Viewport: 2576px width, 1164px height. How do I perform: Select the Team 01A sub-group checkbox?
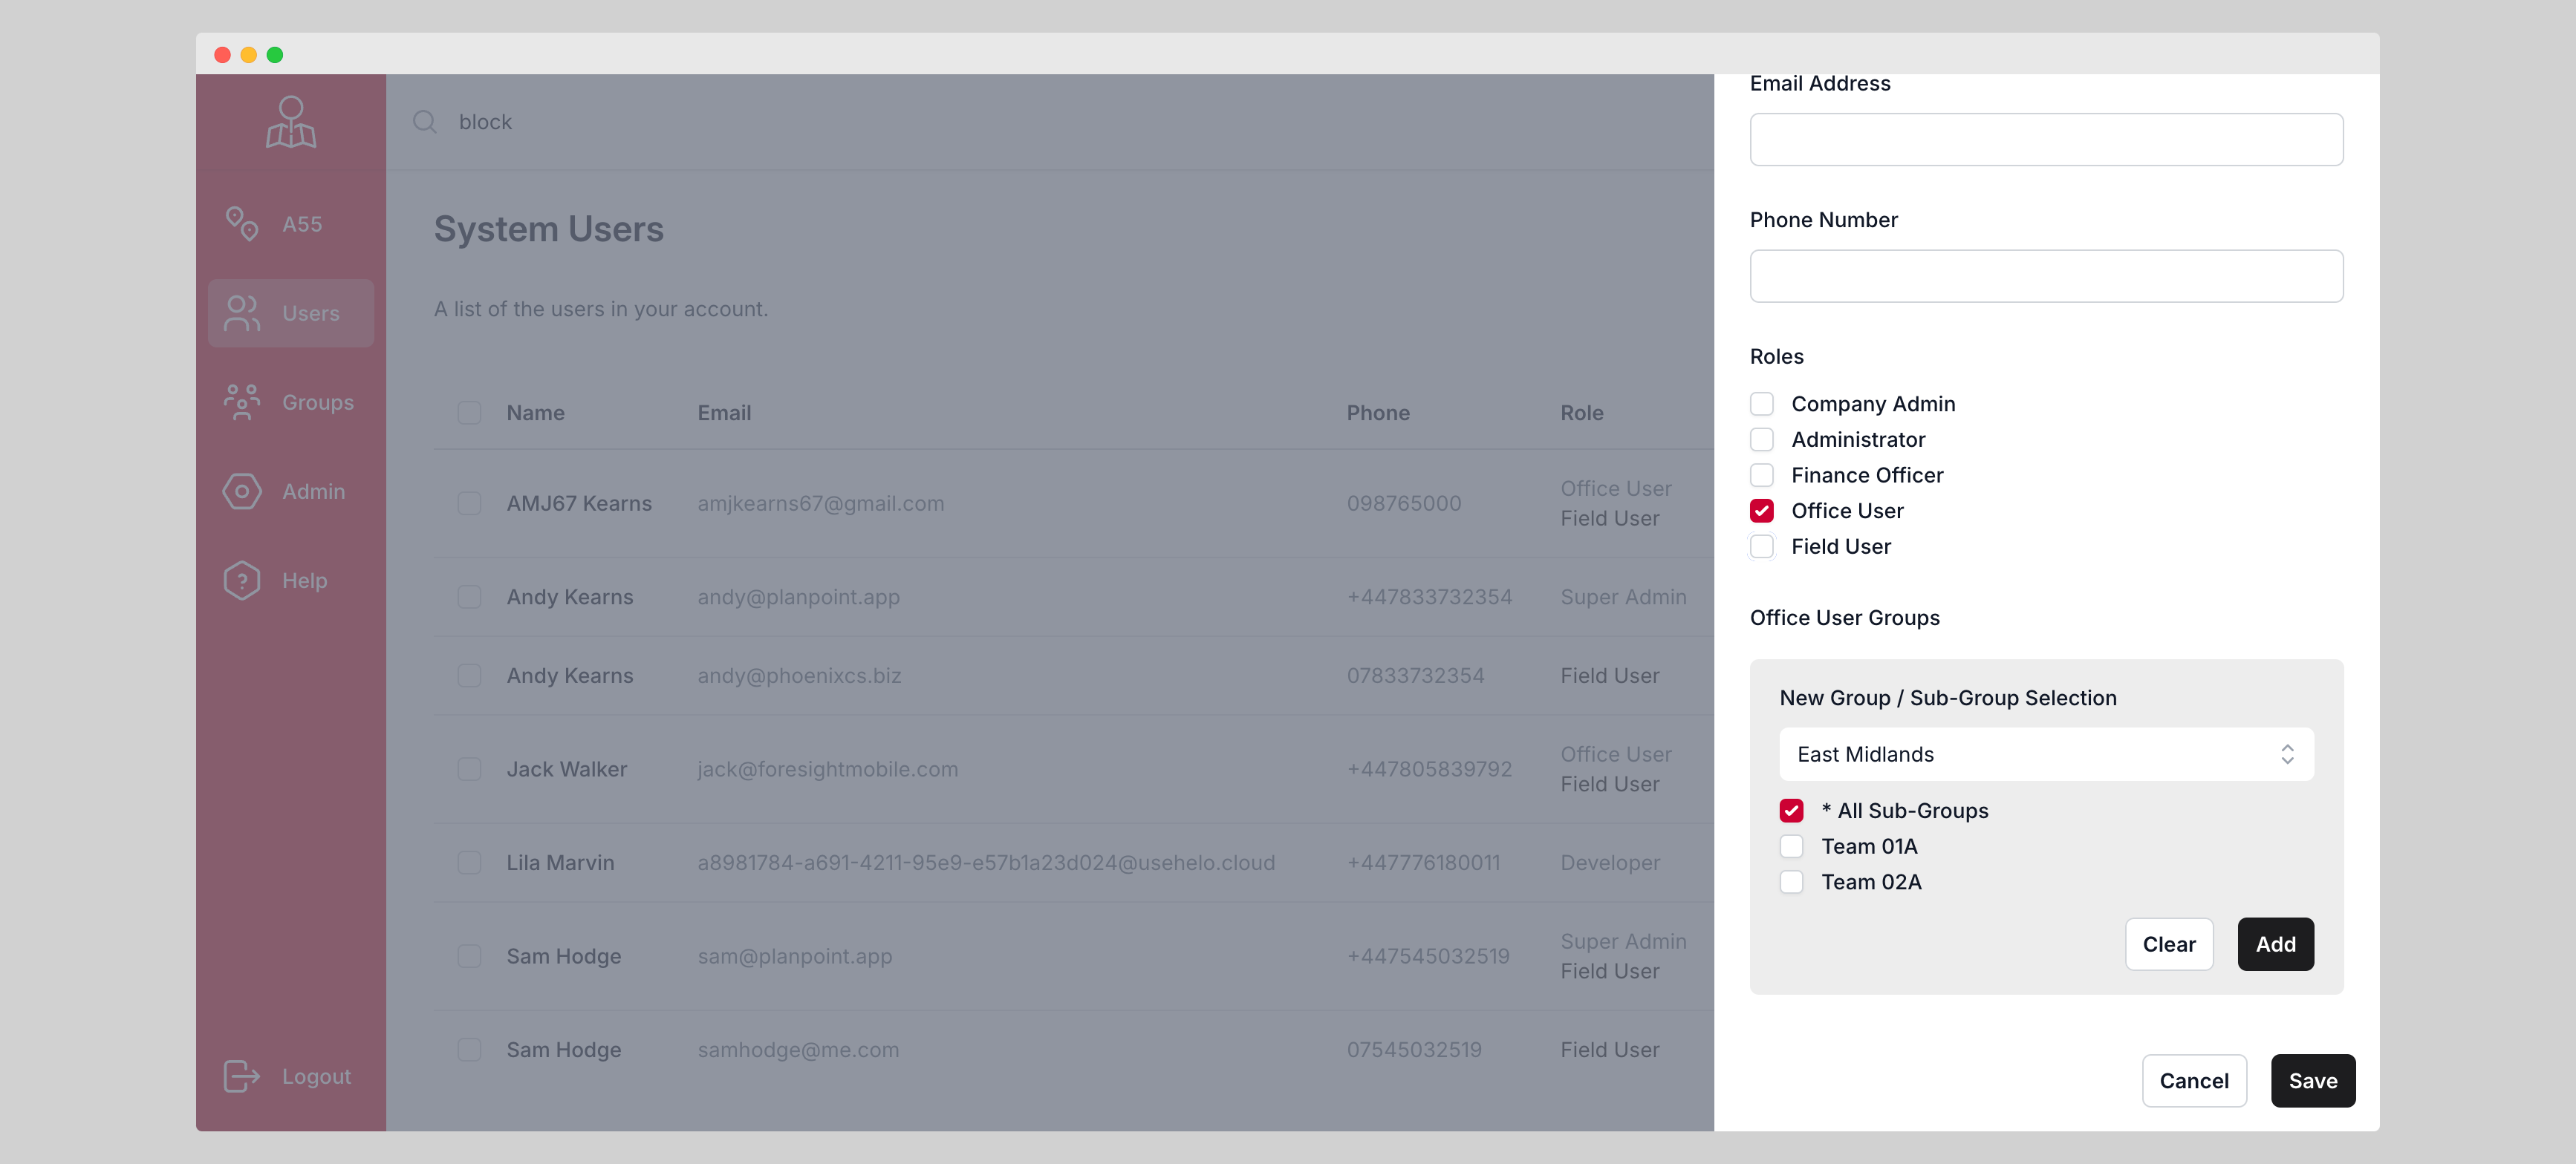(1791, 846)
